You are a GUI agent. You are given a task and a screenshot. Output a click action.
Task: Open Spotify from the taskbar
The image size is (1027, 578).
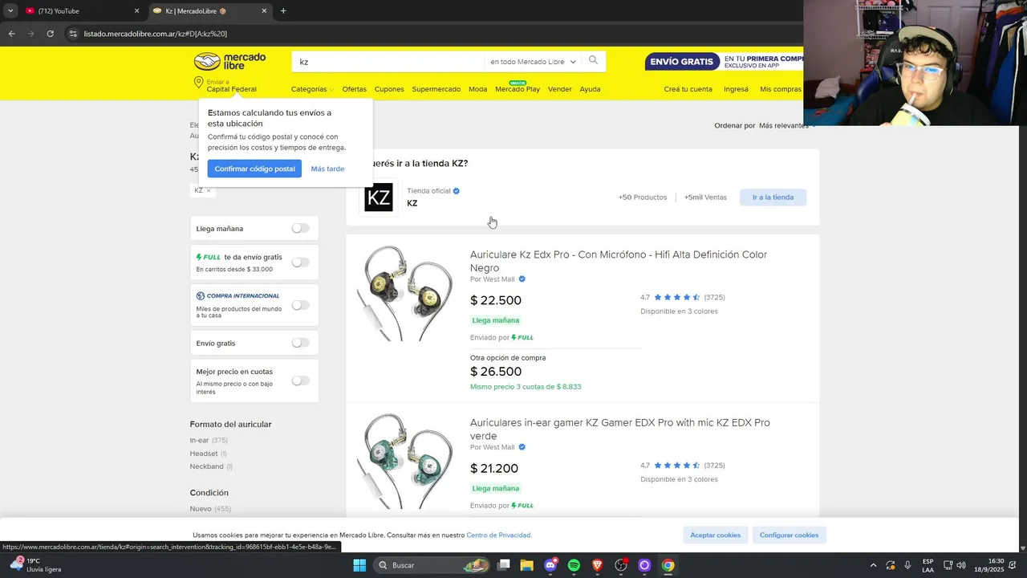[574, 565]
